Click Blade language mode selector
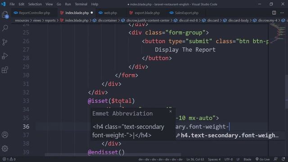288x162 pixels. coord(247,159)
